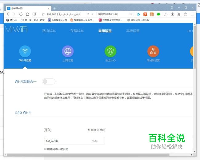Click the lightning speed mode icon
This screenshot has width=200, height=160.
(88, 14)
